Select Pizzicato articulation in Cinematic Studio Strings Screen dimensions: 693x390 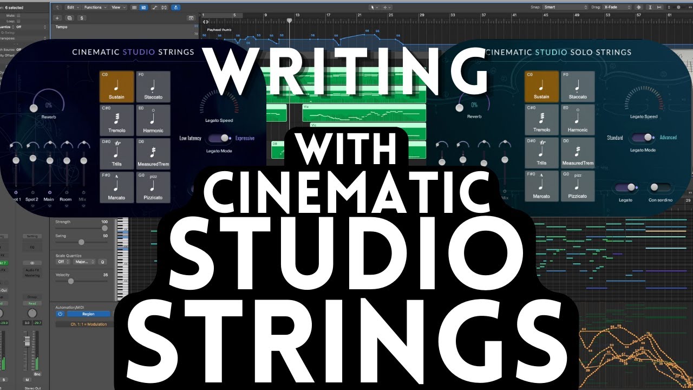coord(153,187)
